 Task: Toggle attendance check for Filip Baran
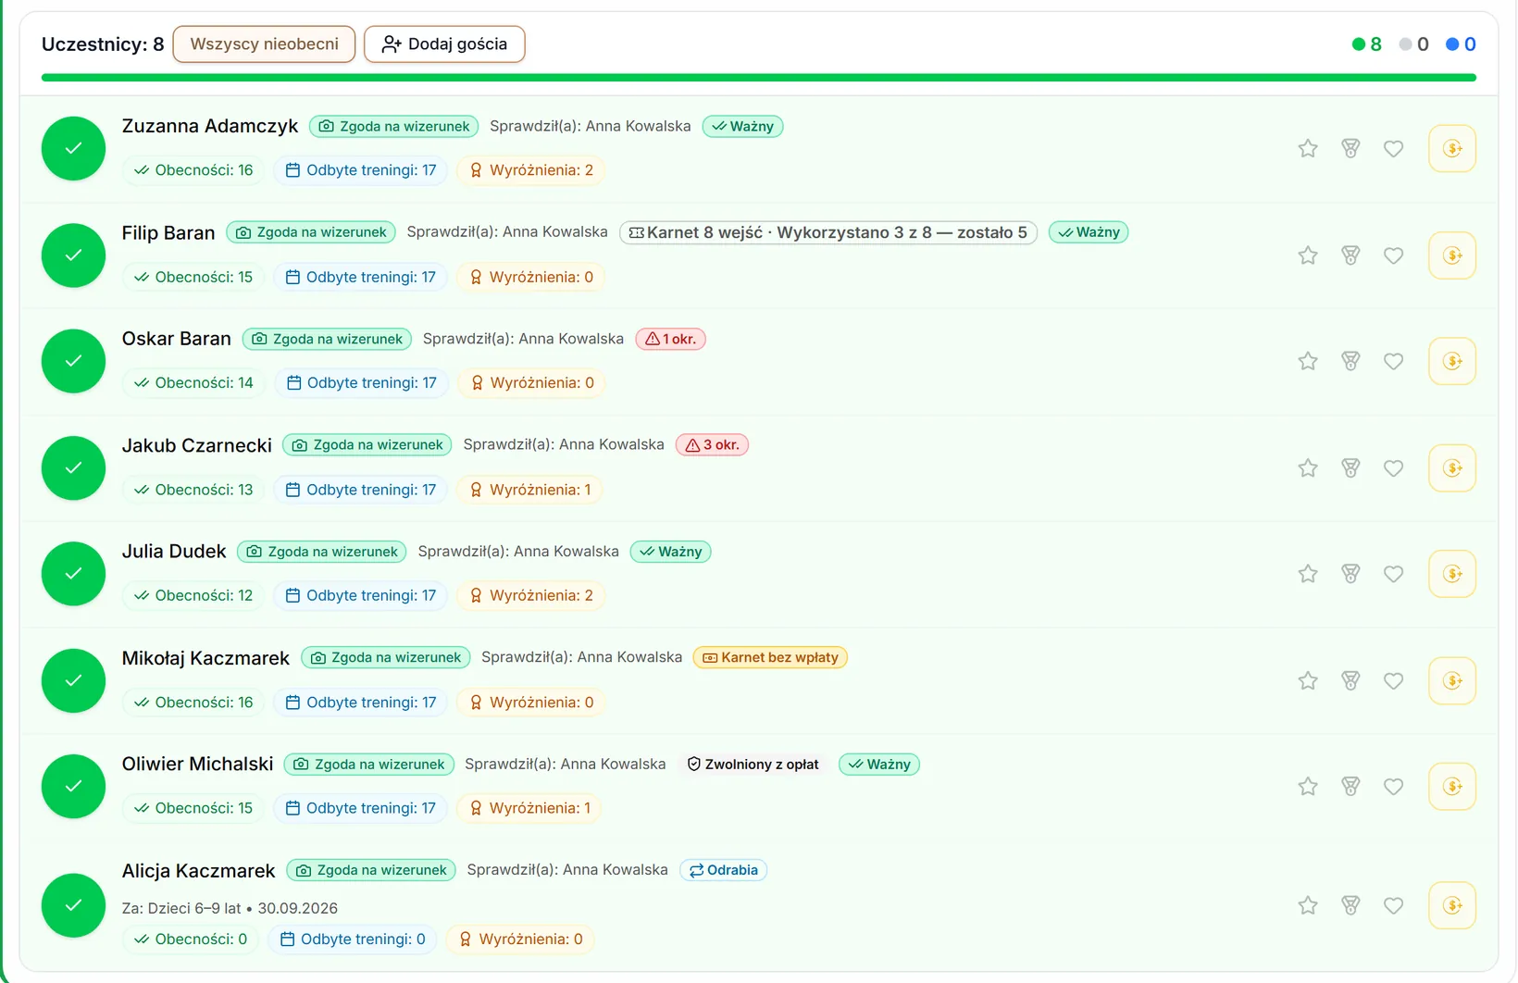(x=73, y=255)
